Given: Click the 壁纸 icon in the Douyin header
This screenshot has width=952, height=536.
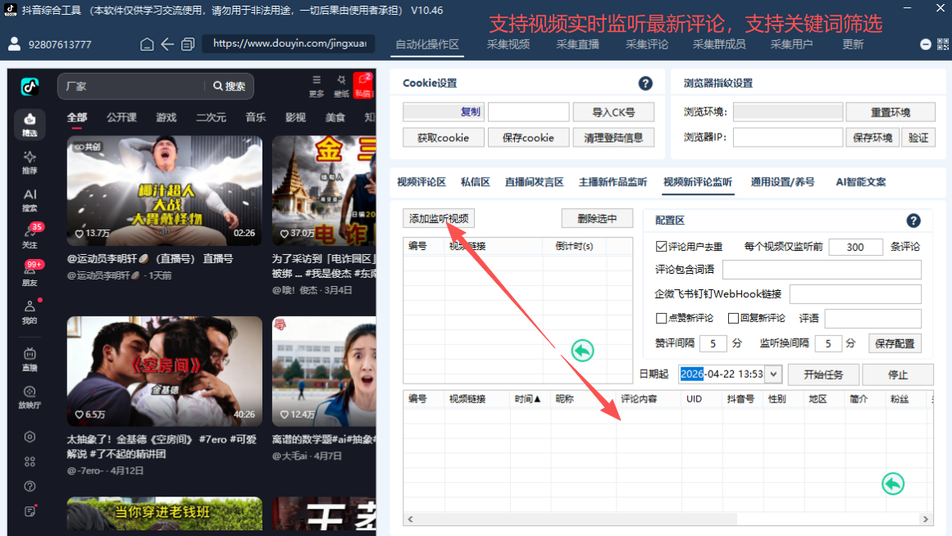Looking at the screenshot, I should click(341, 86).
